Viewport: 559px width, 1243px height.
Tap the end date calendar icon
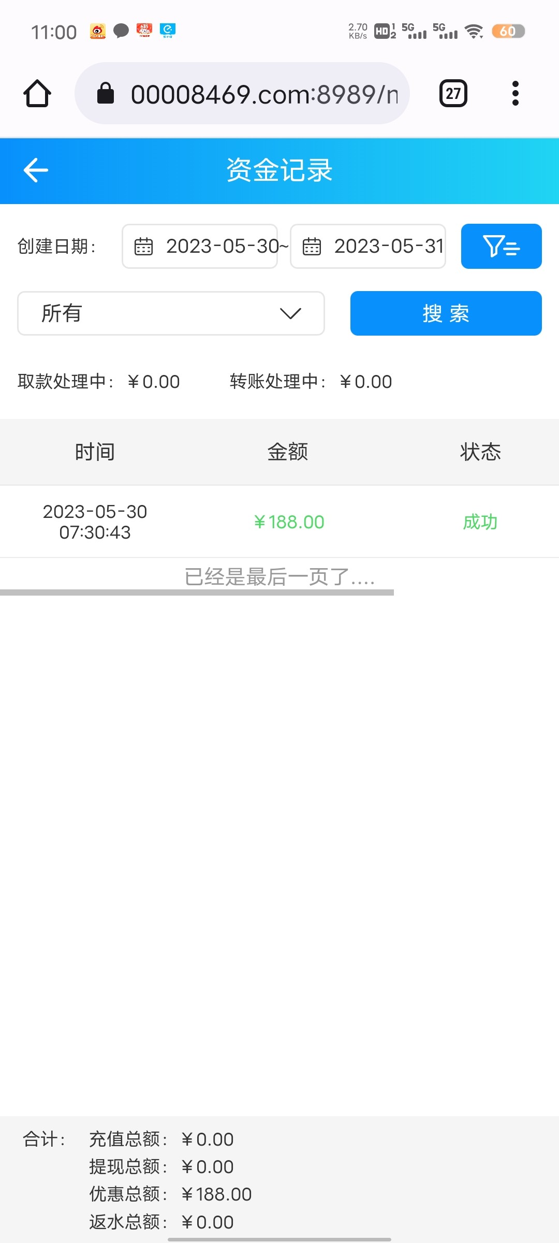tap(312, 247)
